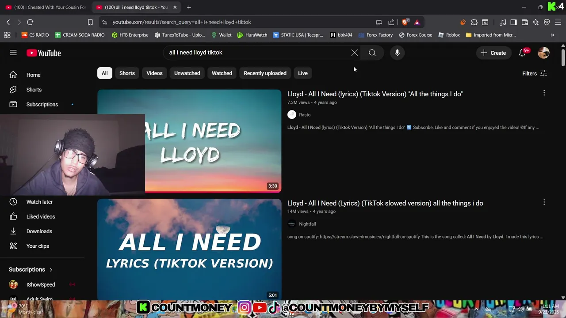Clear the search query with the X

coord(355,53)
